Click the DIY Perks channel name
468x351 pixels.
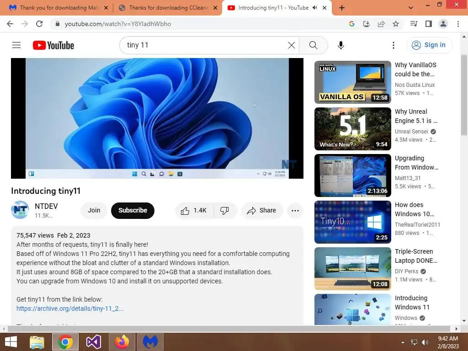click(406, 271)
